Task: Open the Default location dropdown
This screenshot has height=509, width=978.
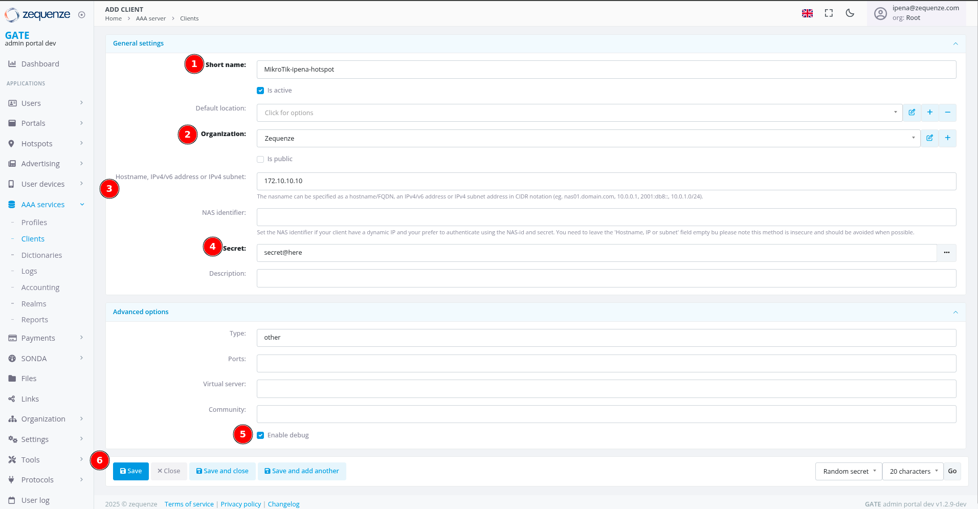Action: [579, 113]
